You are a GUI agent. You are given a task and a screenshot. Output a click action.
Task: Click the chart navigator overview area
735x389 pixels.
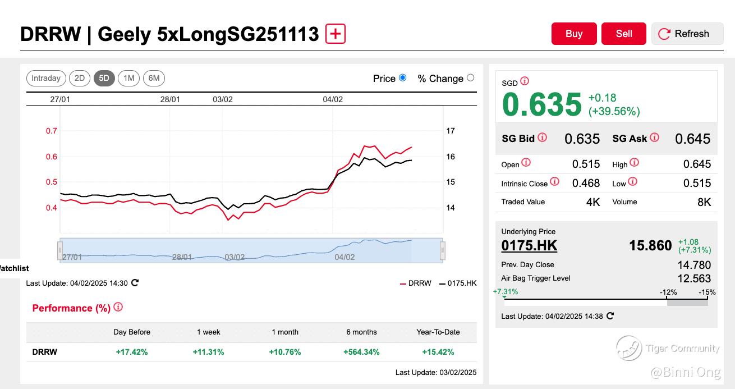(x=251, y=250)
